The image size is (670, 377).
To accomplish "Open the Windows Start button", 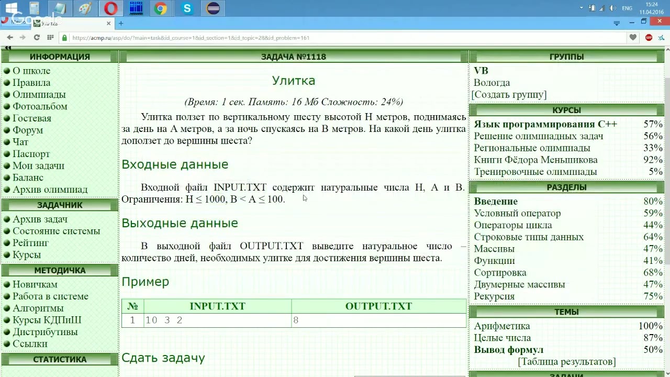I will tap(10, 8).
